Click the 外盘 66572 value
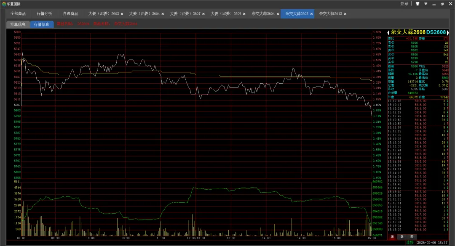This screenshot has width=455, height=246. click(414, 98)
